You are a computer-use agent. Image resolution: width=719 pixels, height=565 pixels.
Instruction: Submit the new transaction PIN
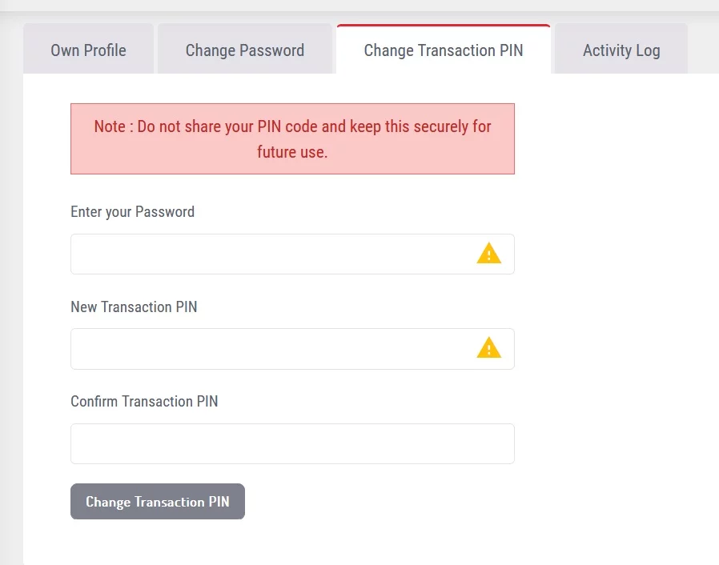point(157,501)
